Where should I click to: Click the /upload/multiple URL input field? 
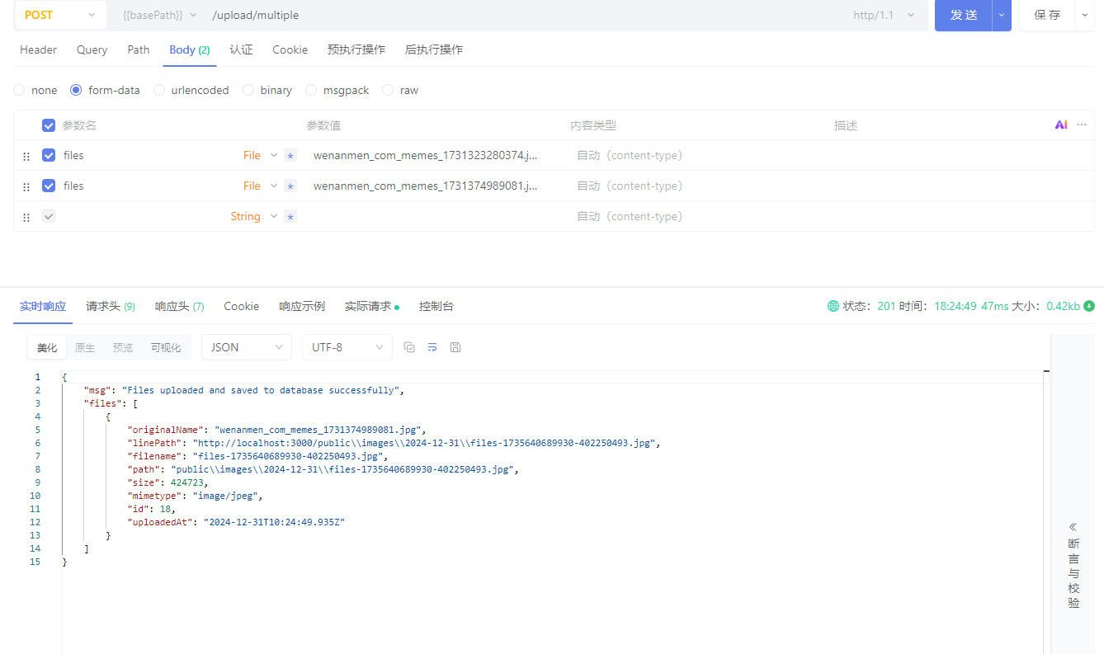coord(526,15)
